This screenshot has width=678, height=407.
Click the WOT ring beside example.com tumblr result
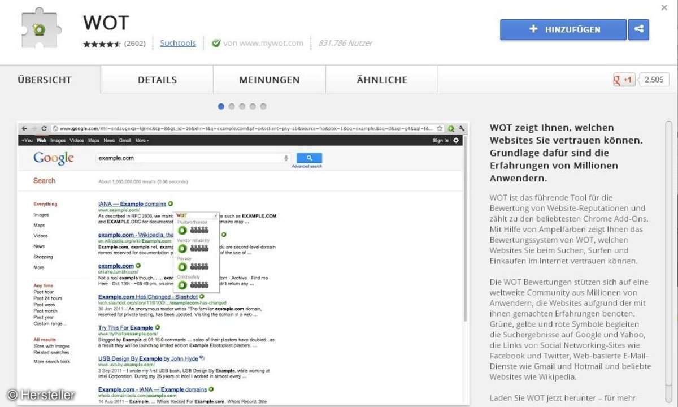tap(138, 265)
